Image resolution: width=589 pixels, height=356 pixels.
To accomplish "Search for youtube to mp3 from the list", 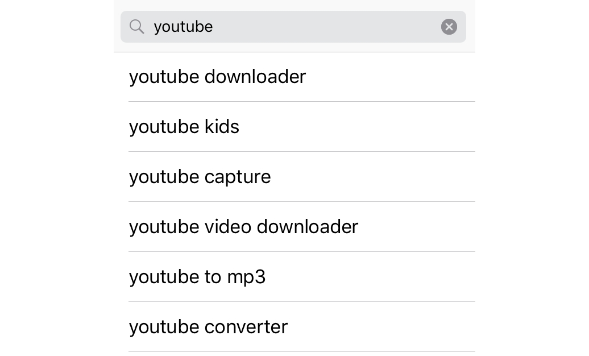I will (x=302, y=277).
